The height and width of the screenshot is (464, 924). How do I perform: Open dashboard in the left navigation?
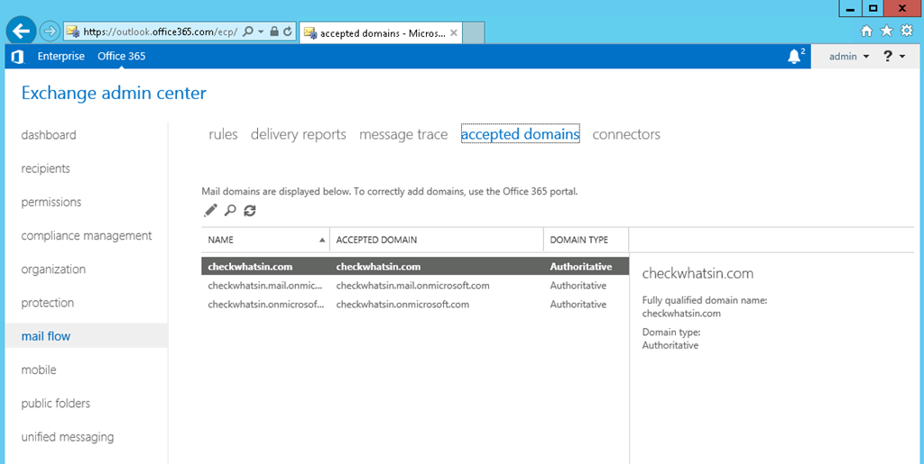coord(49,134)
